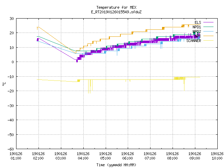The width and height of the screenshot is (224, 168).
Task: Click the °C y-axis unit label
Action: coord(4,84)
